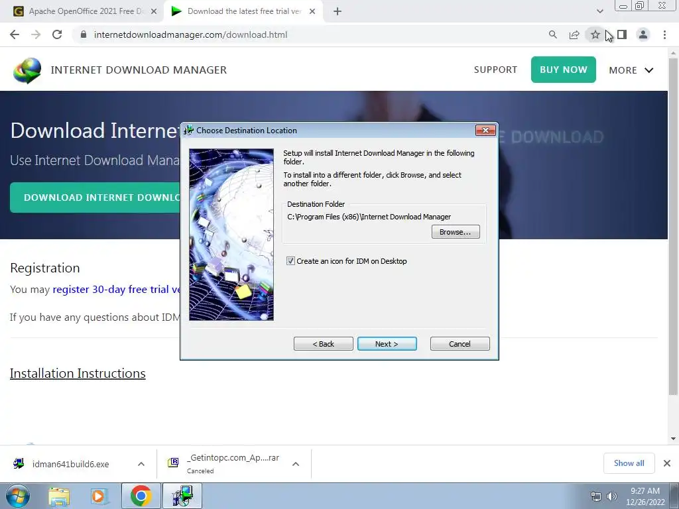Click the scrollbar down arrow
The width and height of the screenshot is (679, 509).
tap(673, 439)
